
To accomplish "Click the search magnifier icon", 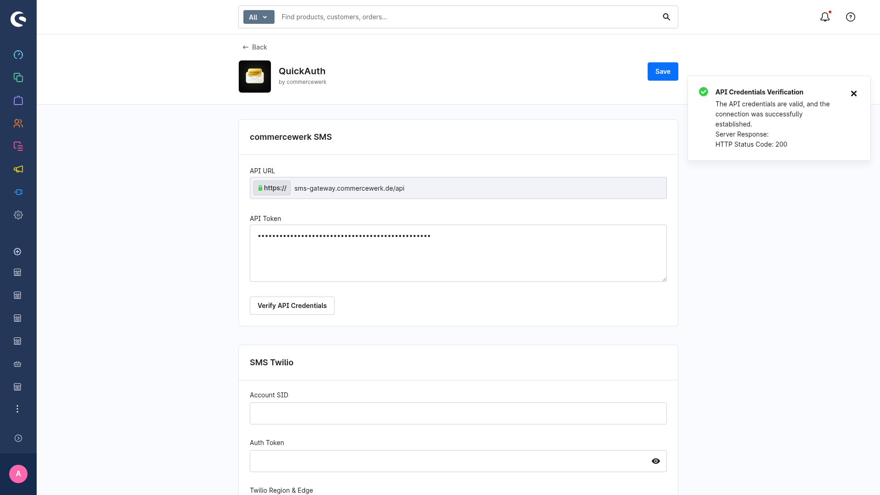I will tap(666, 17).
